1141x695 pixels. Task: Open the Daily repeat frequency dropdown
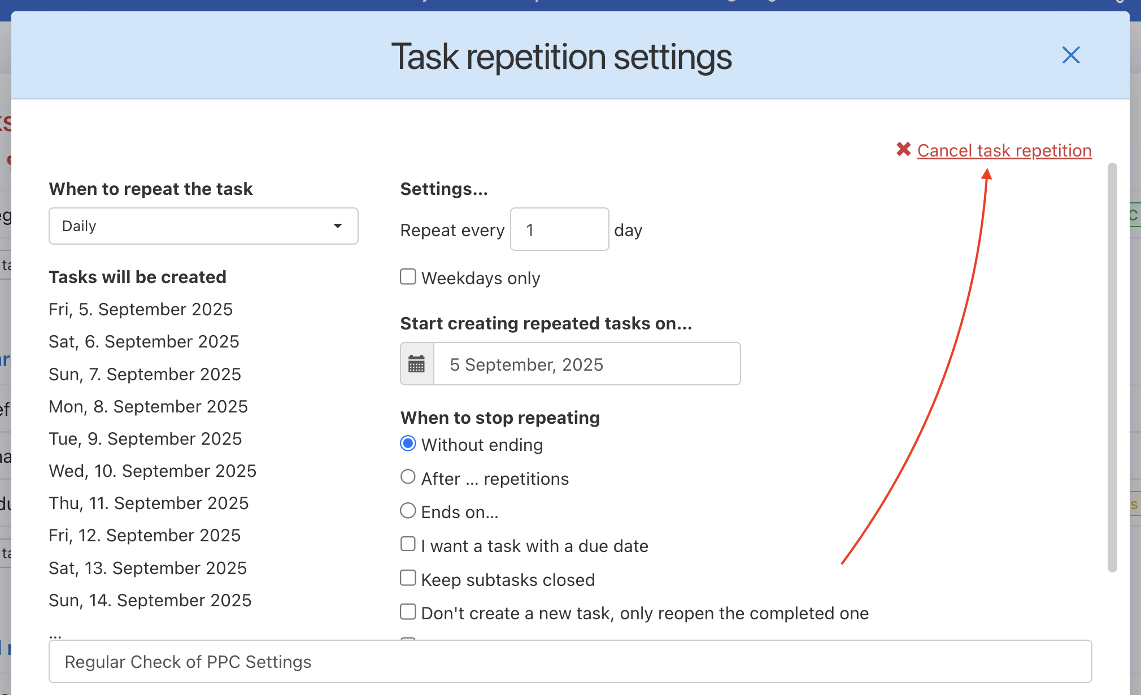click(203, 226)
